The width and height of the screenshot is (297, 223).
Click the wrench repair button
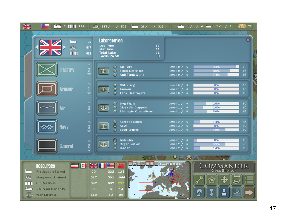click(199, 180)
